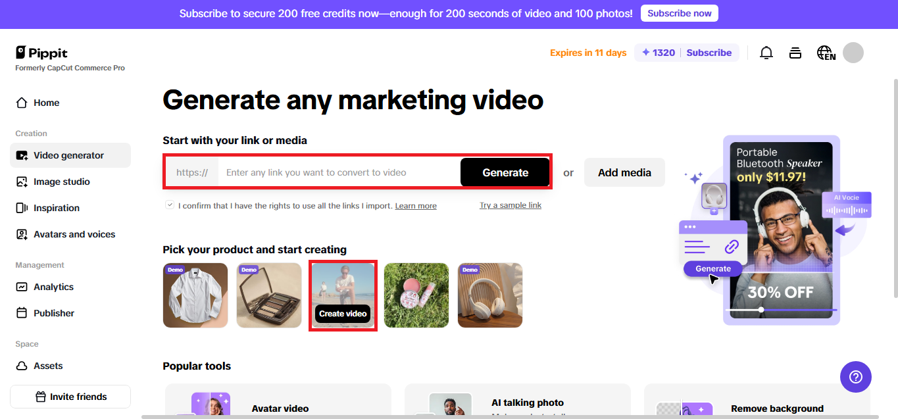Click the Subscribe link beside credits

click(x=709, y=53)
